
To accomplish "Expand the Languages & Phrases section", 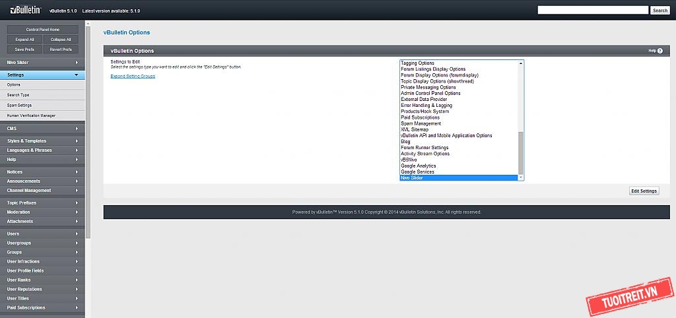I will point(42,150).
